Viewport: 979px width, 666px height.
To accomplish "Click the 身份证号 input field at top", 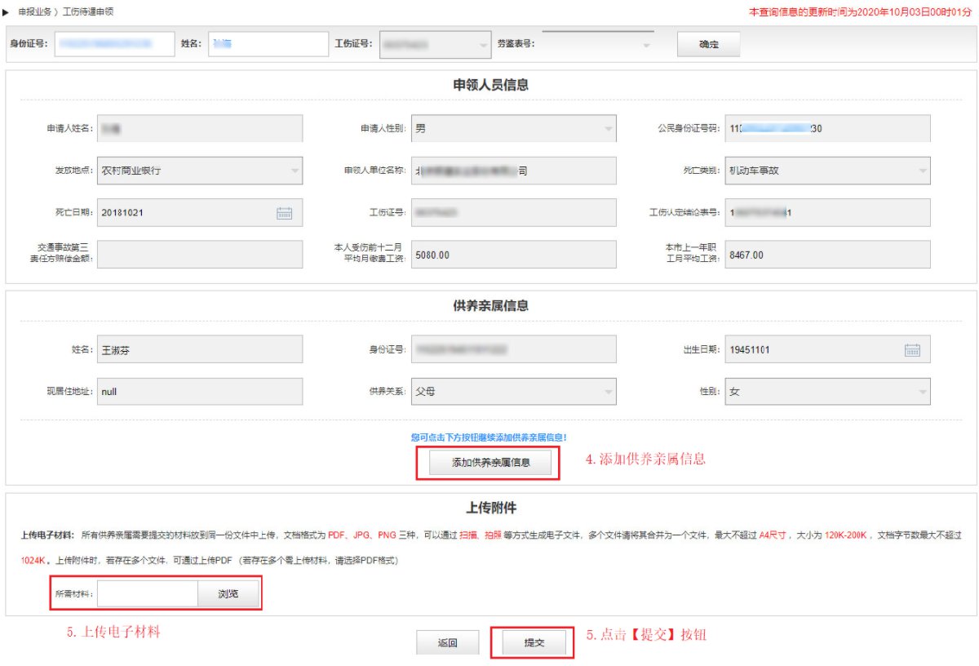I will 114,44.
